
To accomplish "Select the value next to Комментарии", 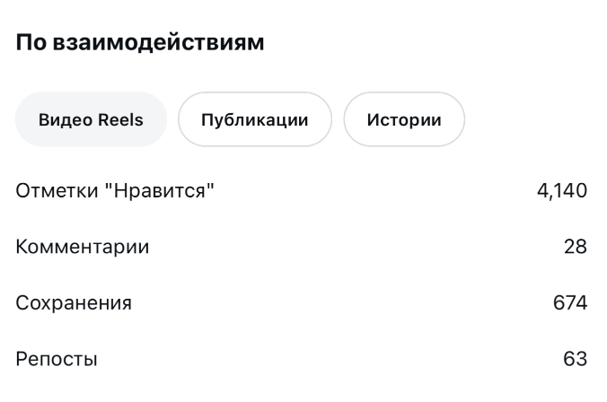I will pyautogui.click(x=575, y=247).
